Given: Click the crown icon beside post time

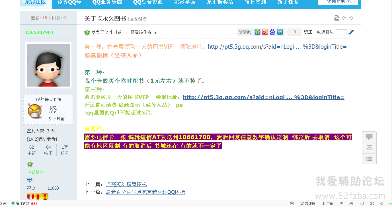Looking at the screenshot, I should click(x=87, y=32).
